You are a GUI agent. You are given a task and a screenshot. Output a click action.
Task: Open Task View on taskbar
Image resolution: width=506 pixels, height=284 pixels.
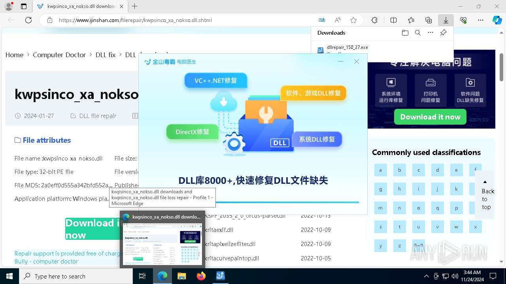pos(143,276)
